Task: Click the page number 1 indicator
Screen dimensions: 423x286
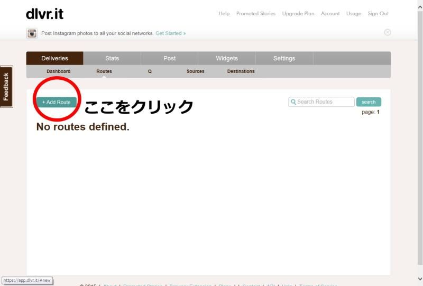Action: tap(378, 112)
